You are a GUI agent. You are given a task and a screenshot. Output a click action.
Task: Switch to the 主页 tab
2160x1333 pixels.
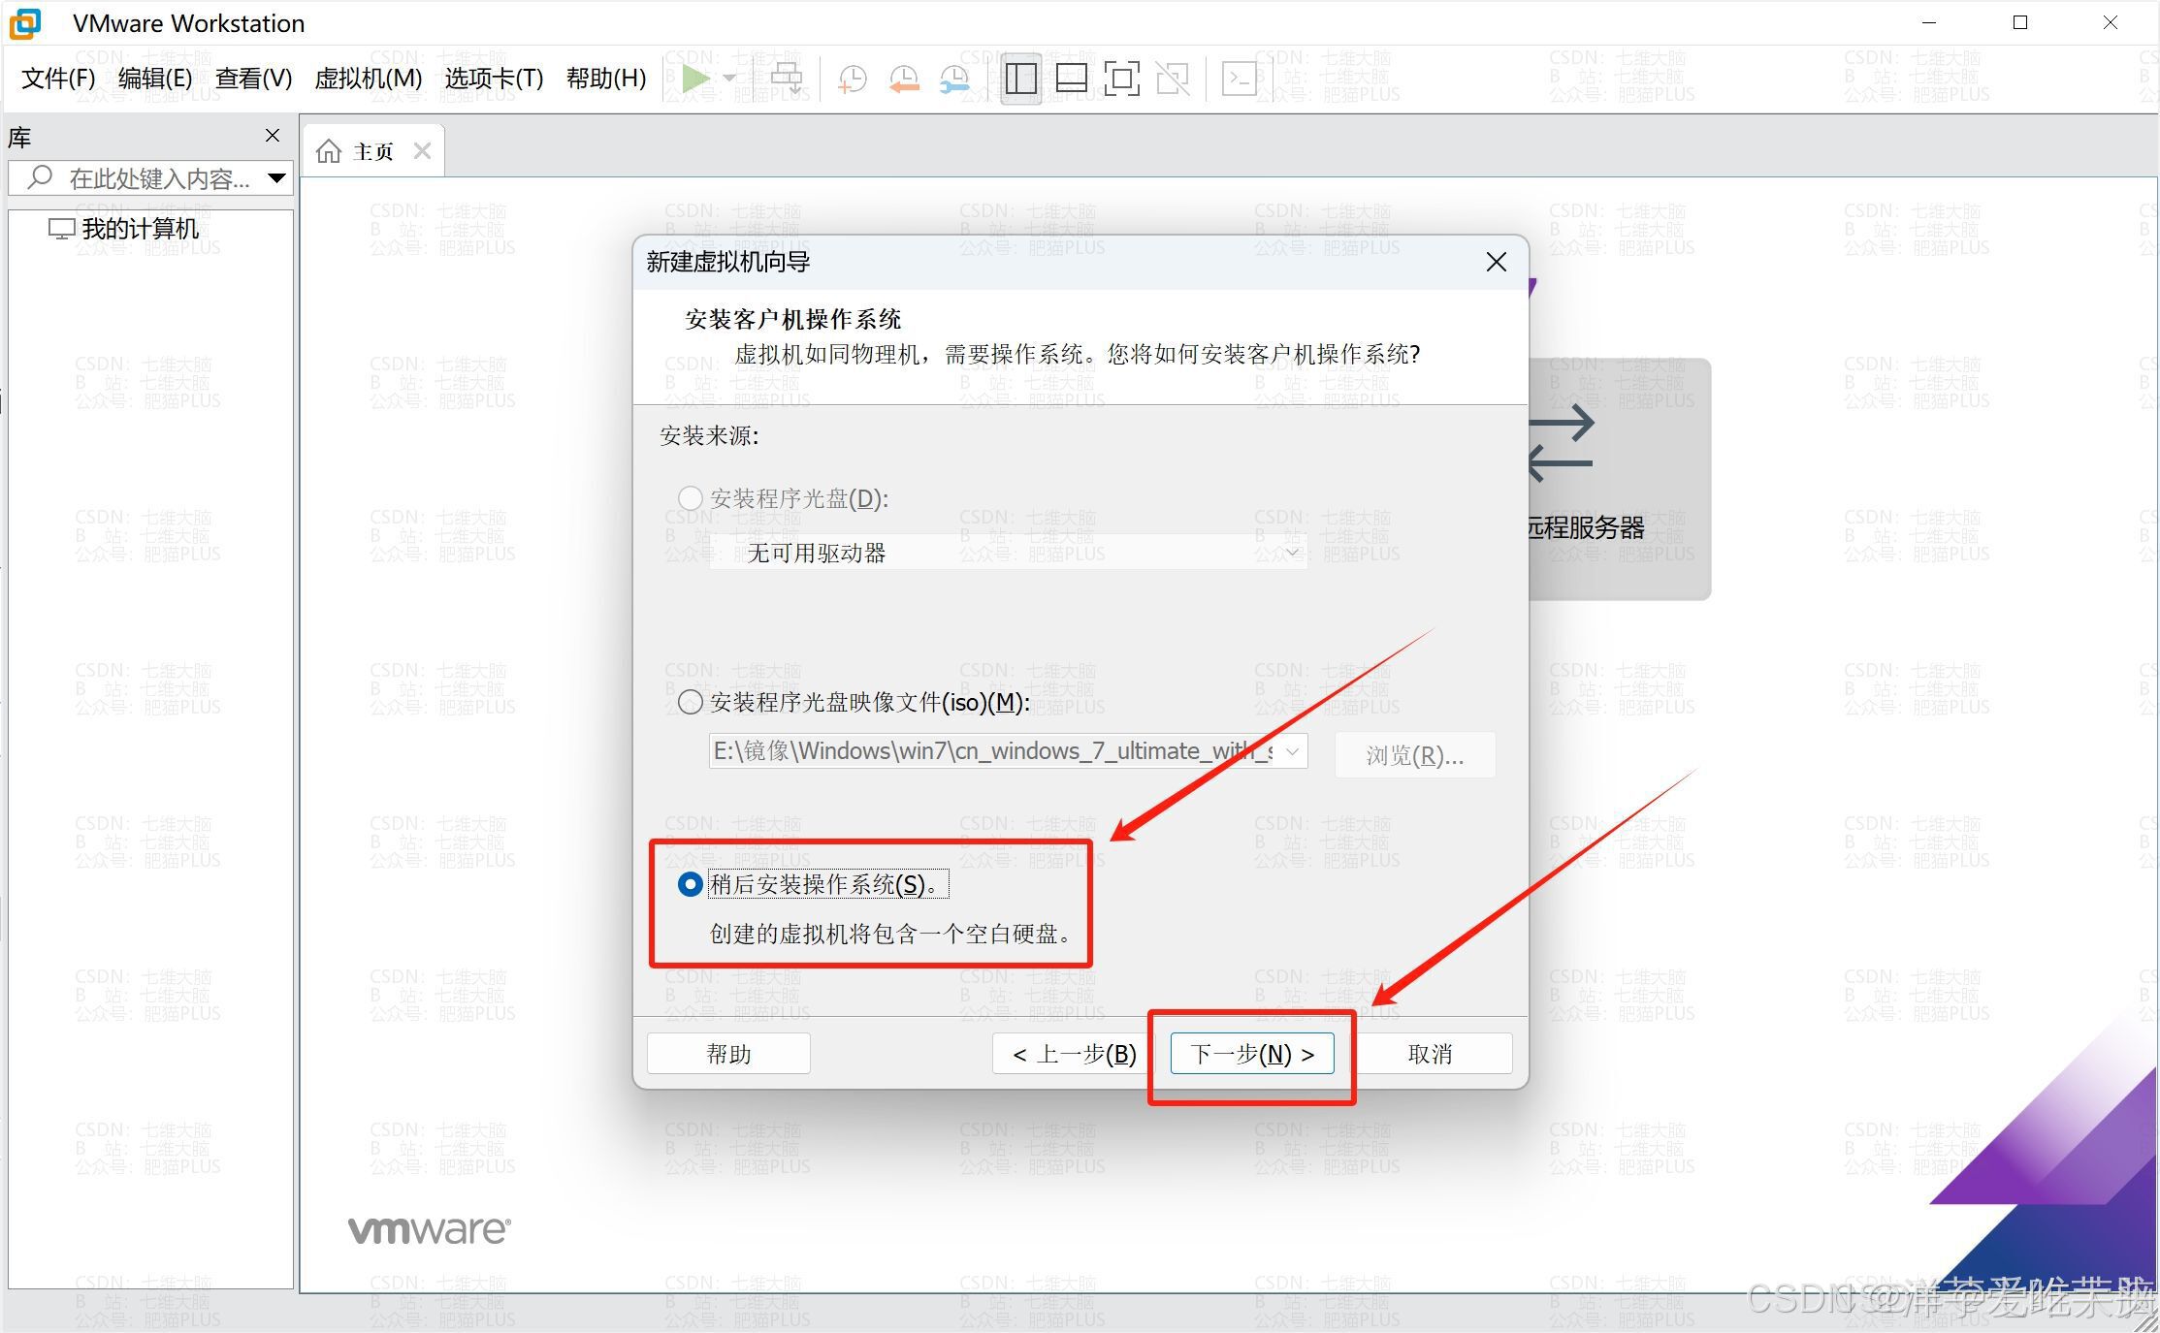pos(372,151)
